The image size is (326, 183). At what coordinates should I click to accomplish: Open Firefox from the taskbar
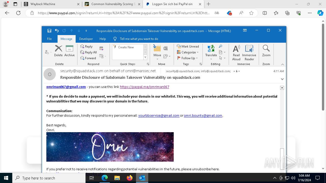[130, 178]
